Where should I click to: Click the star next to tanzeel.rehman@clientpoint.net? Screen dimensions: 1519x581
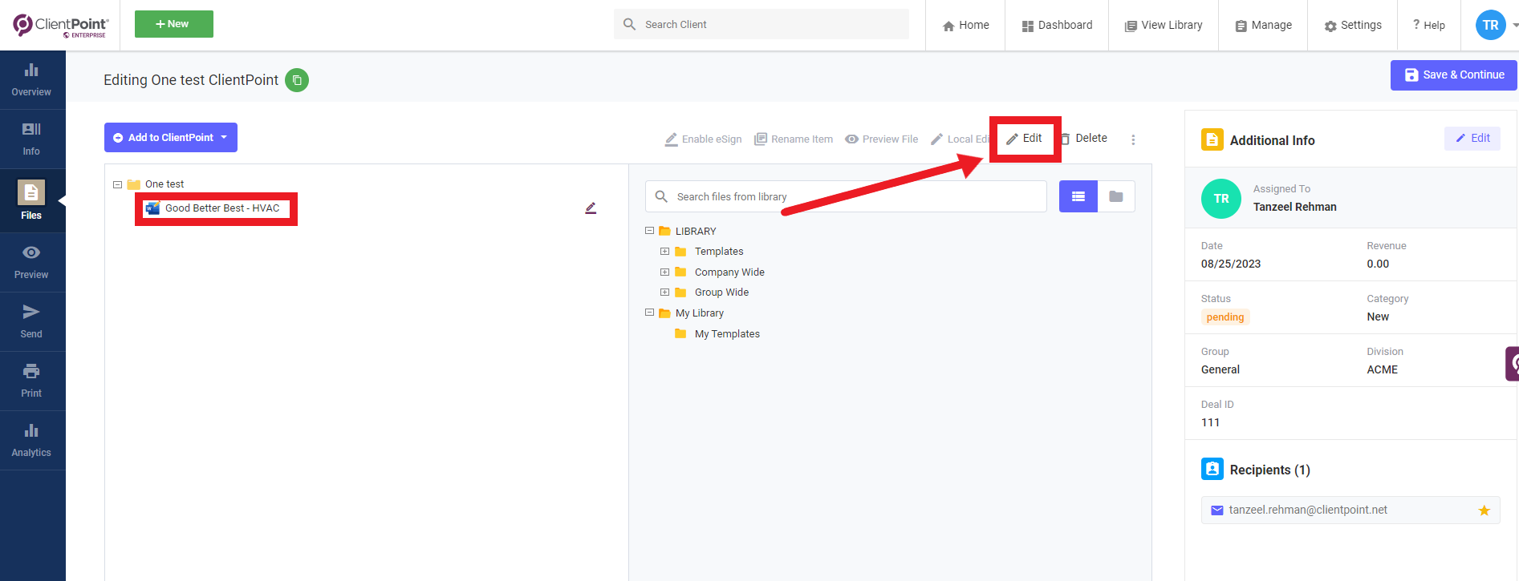(x=1484, y=510)
